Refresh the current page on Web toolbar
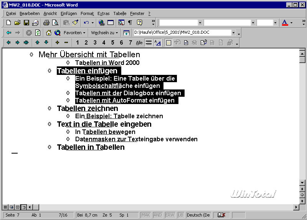This screenshot has width=307, height=220. [x=38, y=33]
